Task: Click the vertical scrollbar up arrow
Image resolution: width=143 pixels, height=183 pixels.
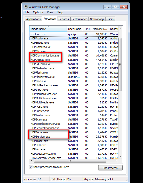Action: (120, 28)
